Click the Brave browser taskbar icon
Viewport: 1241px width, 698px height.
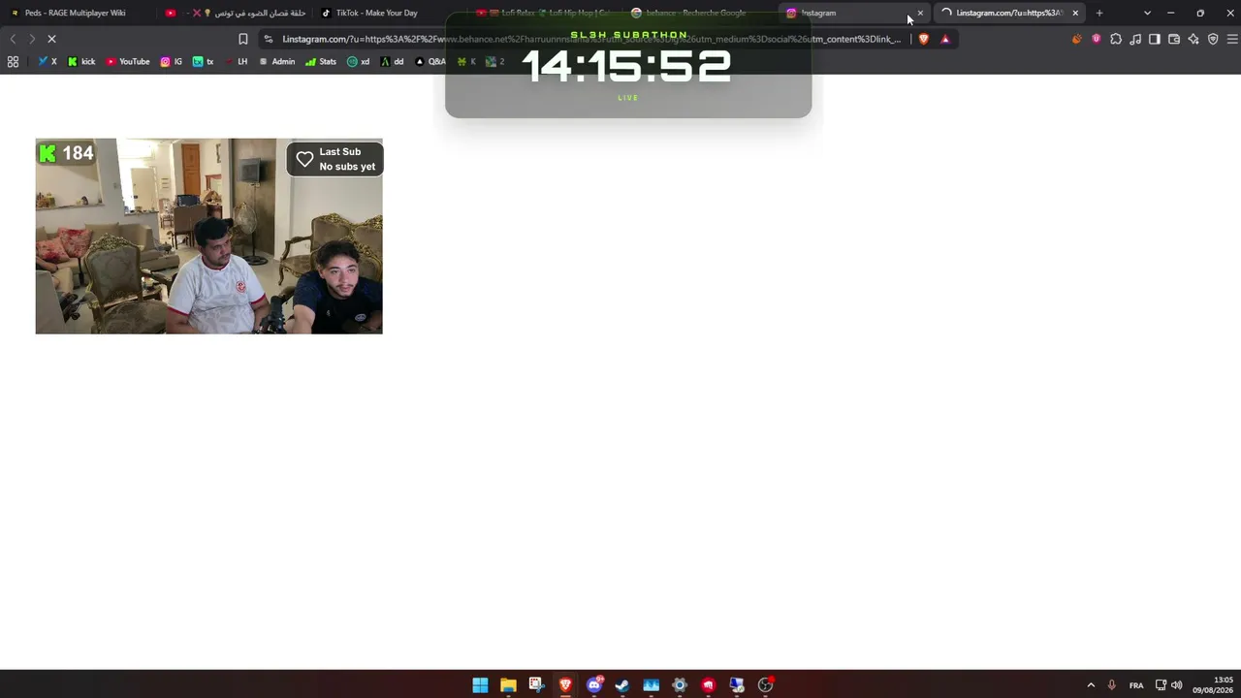point(565,685)
